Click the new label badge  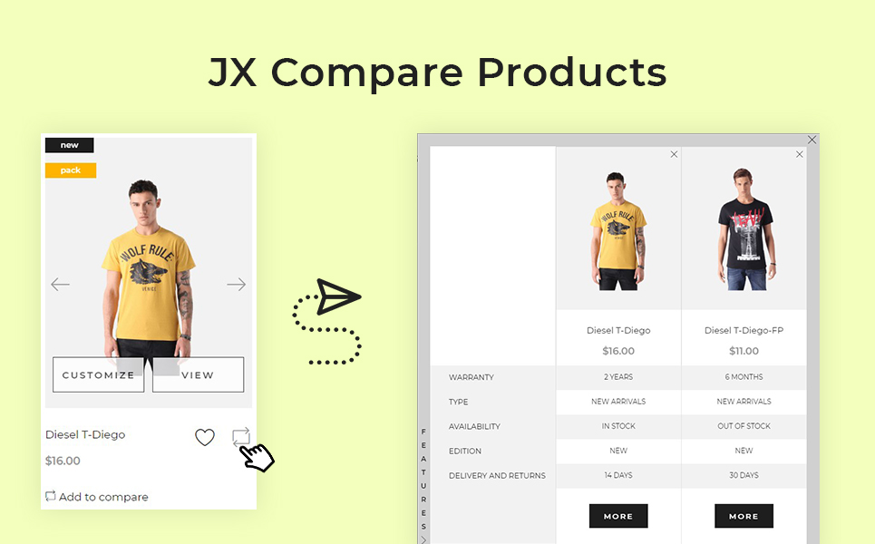[69, 145]
